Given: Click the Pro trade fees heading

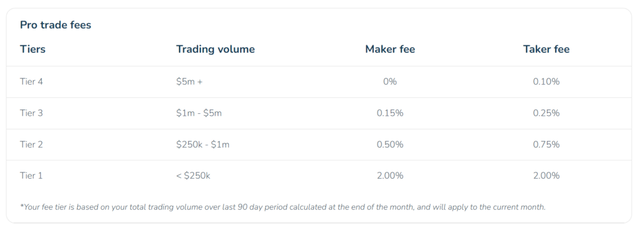Looking at the screenshot, I should point(55,25).
